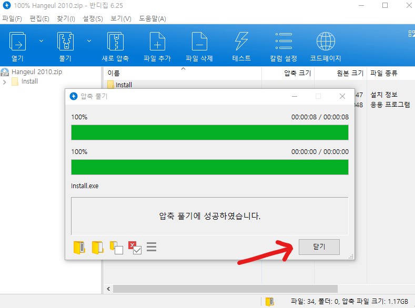Click the upper green progress bar
The width and height of the screenshot is (415, 308).
(210, 132)
